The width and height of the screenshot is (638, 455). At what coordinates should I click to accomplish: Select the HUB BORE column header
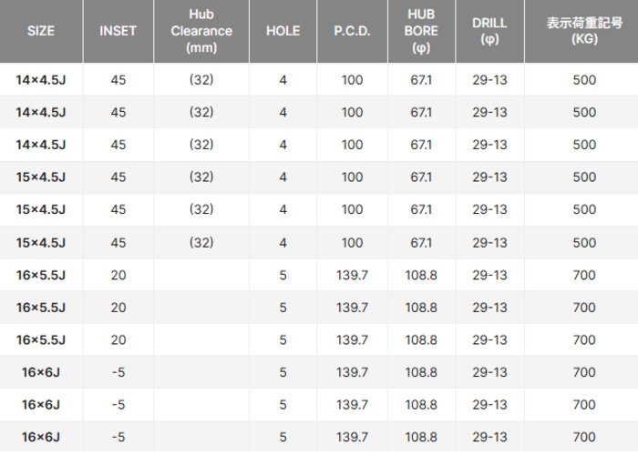[421, 30]
